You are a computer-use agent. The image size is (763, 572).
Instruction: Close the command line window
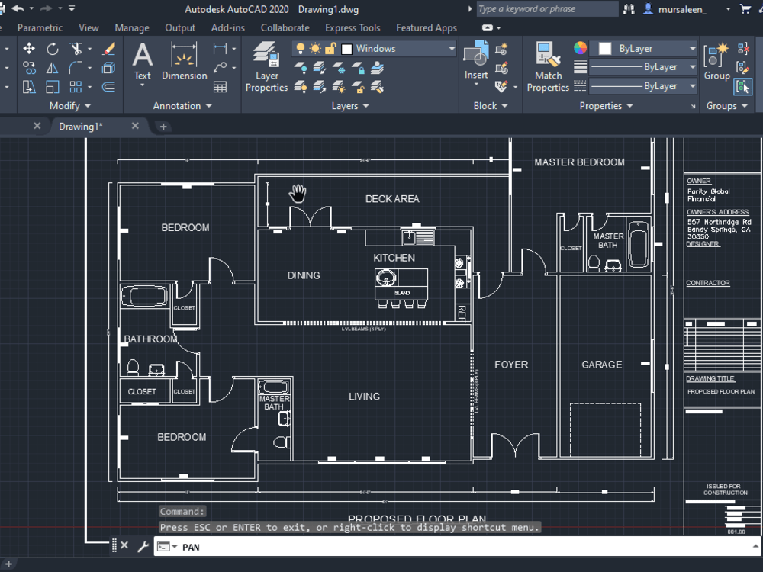124,545
